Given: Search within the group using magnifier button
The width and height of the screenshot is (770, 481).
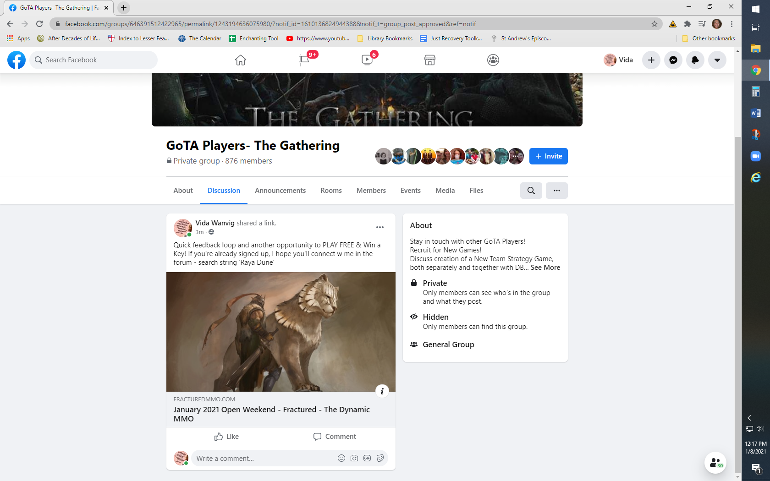Looking at the screenshot, I should 531,191.
